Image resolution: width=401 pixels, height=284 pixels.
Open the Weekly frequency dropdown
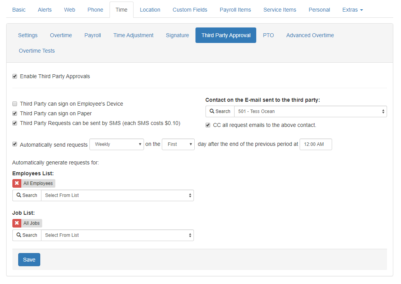(x=117, y=144)
